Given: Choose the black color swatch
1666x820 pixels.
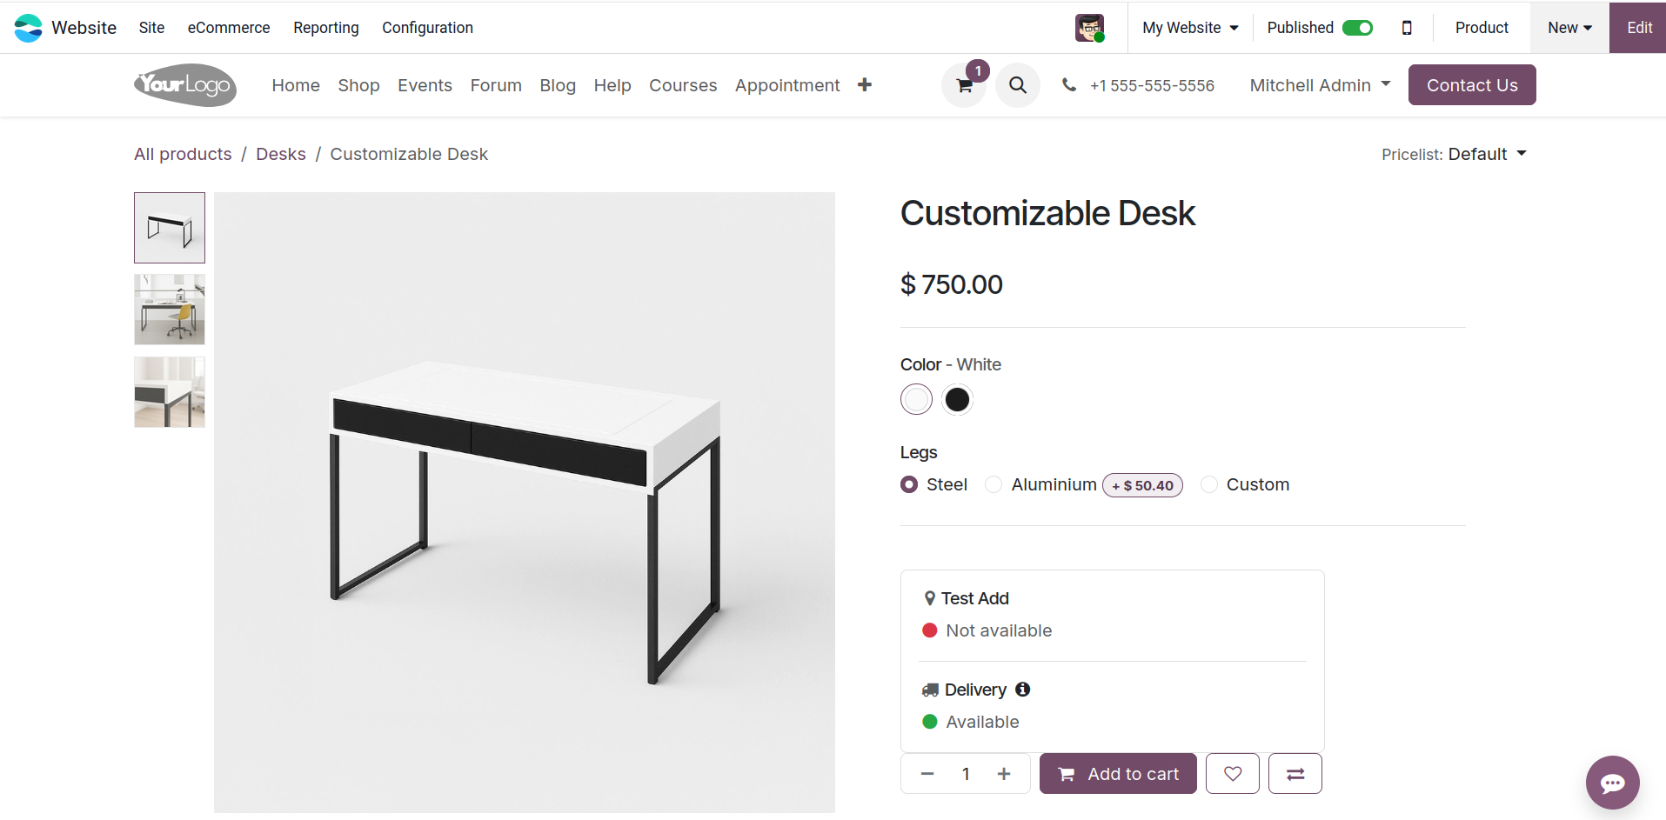Looking at the screenshot, I should (x=957, y=399).
